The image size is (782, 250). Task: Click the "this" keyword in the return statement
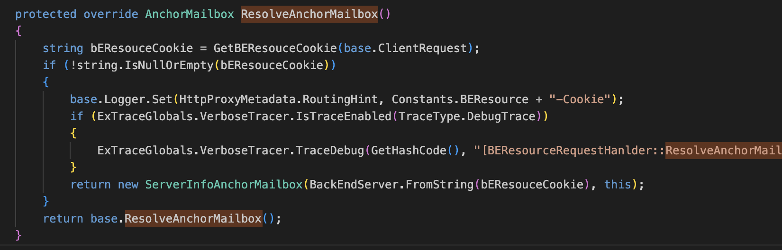618,185
